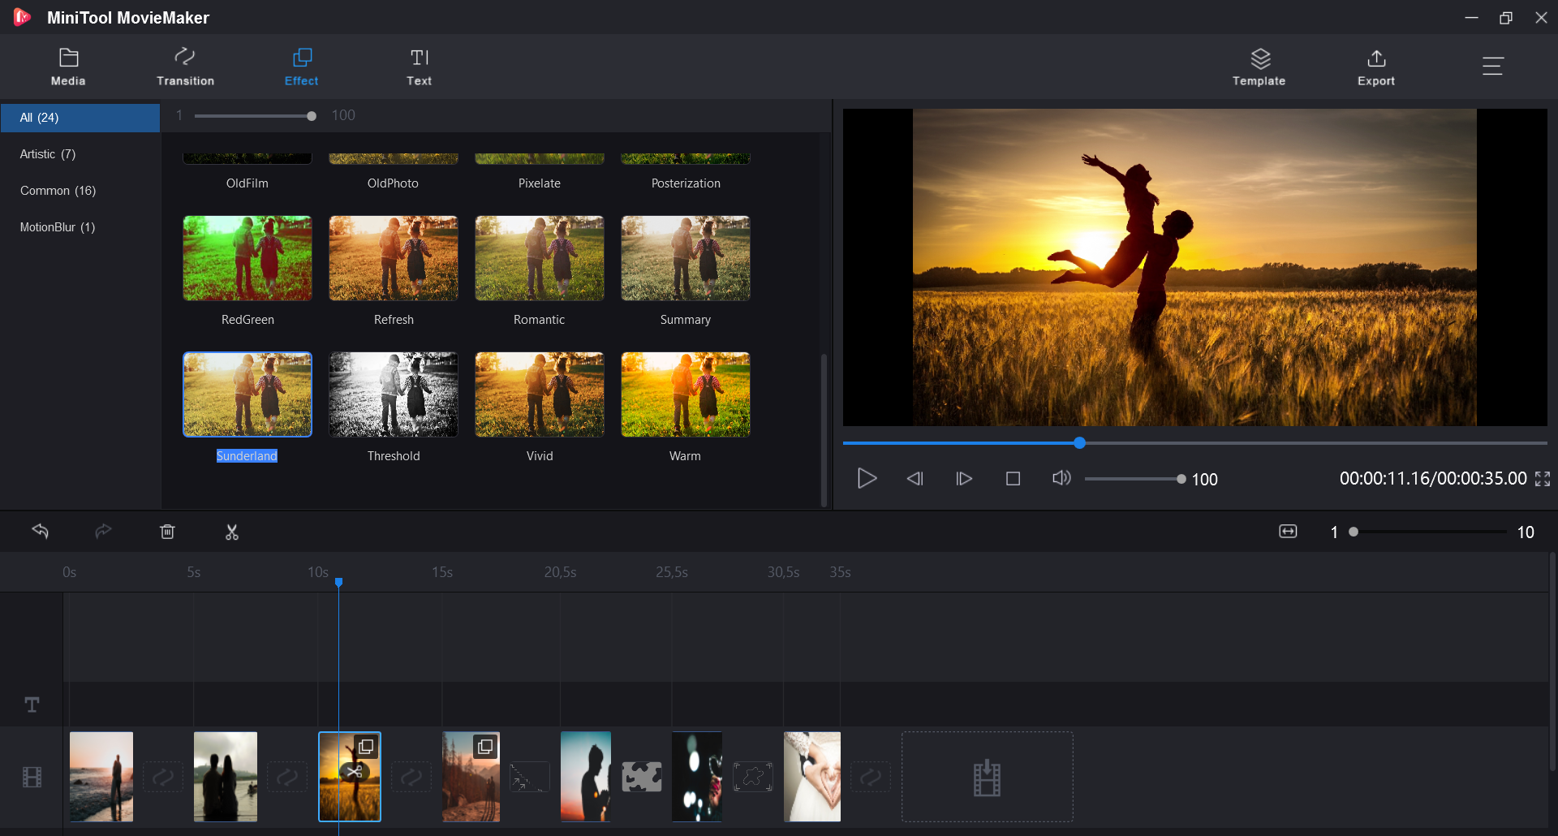Toggle mute with the speaker icon
The image size is (1558, 836).
(1061, 479)
